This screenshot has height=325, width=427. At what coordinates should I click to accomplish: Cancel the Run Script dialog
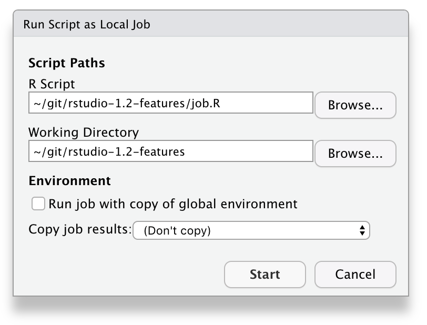355,274
